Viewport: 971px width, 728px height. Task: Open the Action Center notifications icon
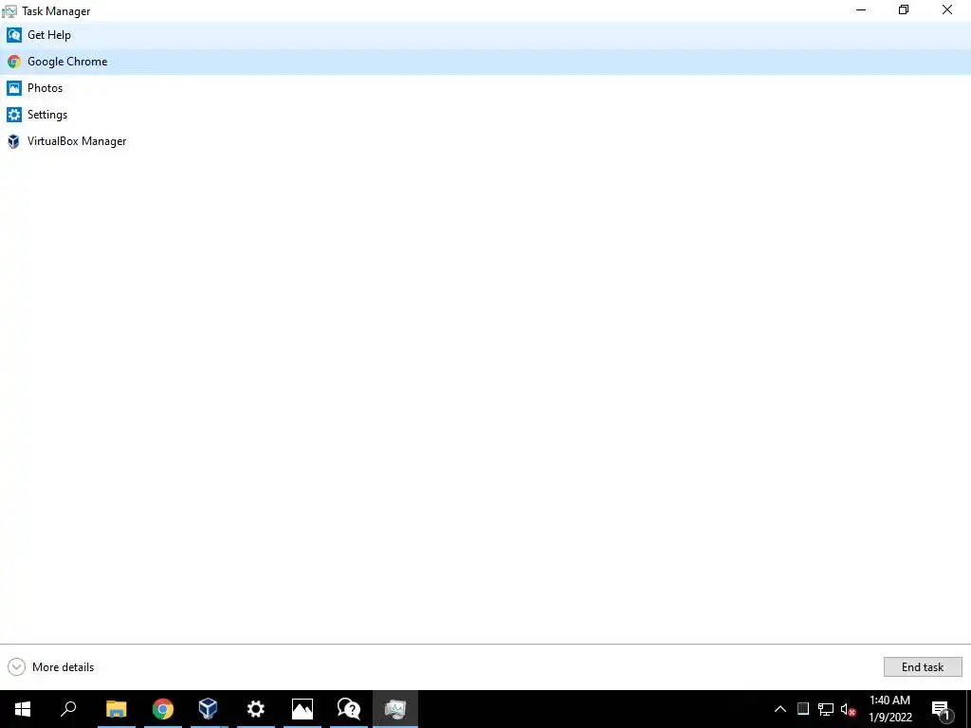tap(941, 709)
